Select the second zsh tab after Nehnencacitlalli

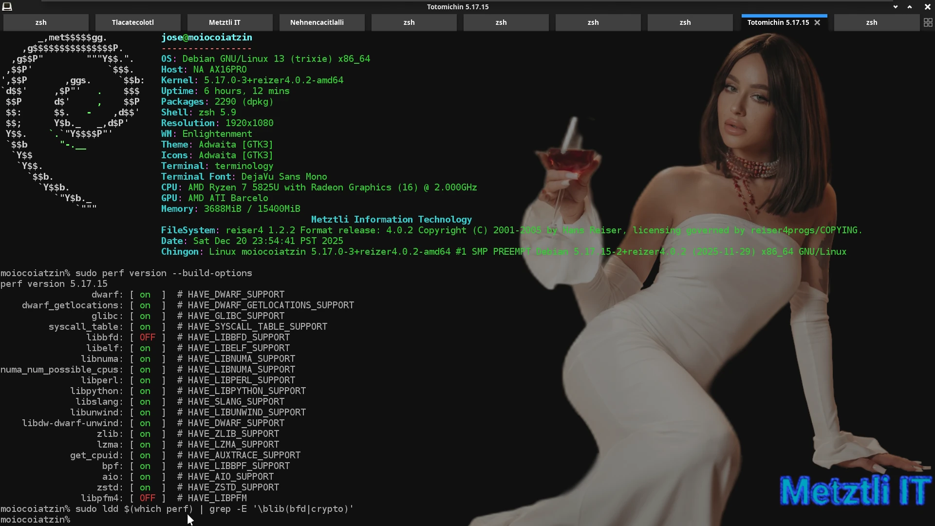tap(501, 22)
